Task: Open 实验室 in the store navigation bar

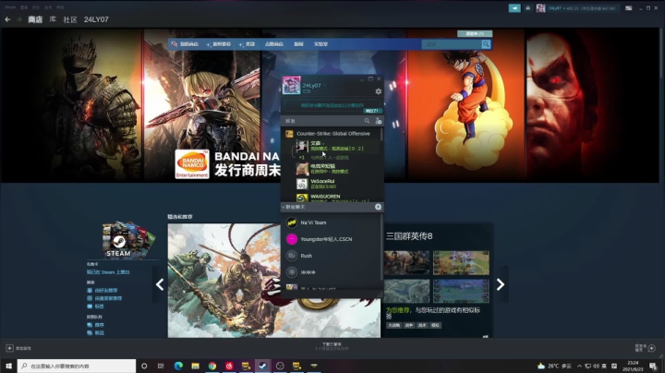Action: [320, 44]
